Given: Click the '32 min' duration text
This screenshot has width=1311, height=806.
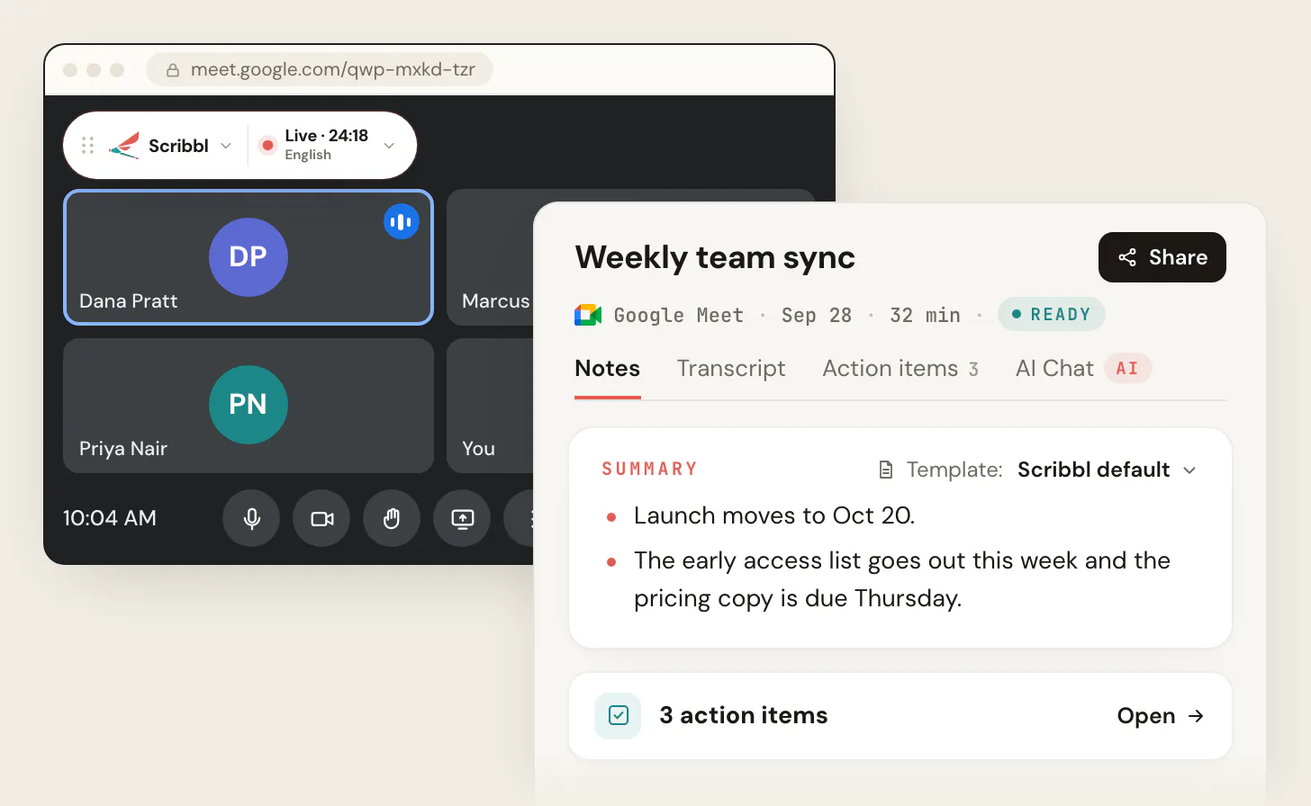Looking at the screenshot, I should [x=926, y=315].
